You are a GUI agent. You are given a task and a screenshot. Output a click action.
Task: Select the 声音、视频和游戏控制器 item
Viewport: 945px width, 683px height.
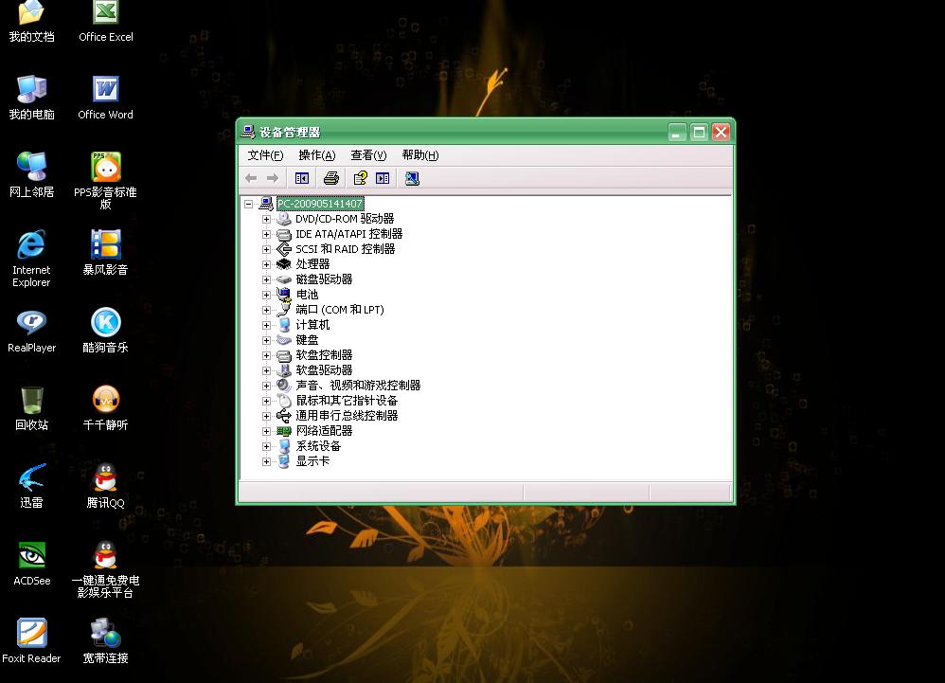358,386
